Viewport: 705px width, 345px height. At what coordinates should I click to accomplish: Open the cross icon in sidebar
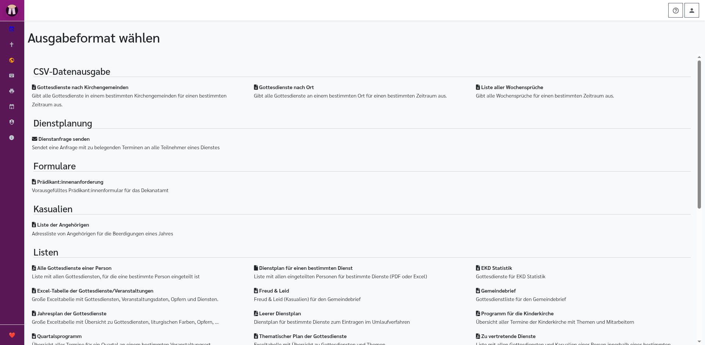(x=12, y=44)
